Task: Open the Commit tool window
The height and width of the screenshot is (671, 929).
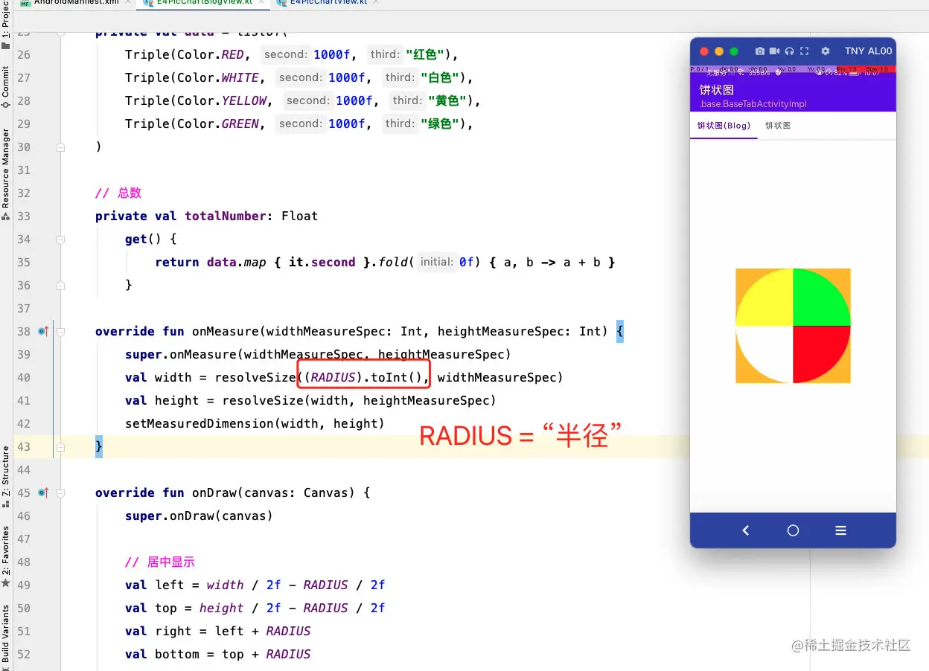Action: pos(6,86)
